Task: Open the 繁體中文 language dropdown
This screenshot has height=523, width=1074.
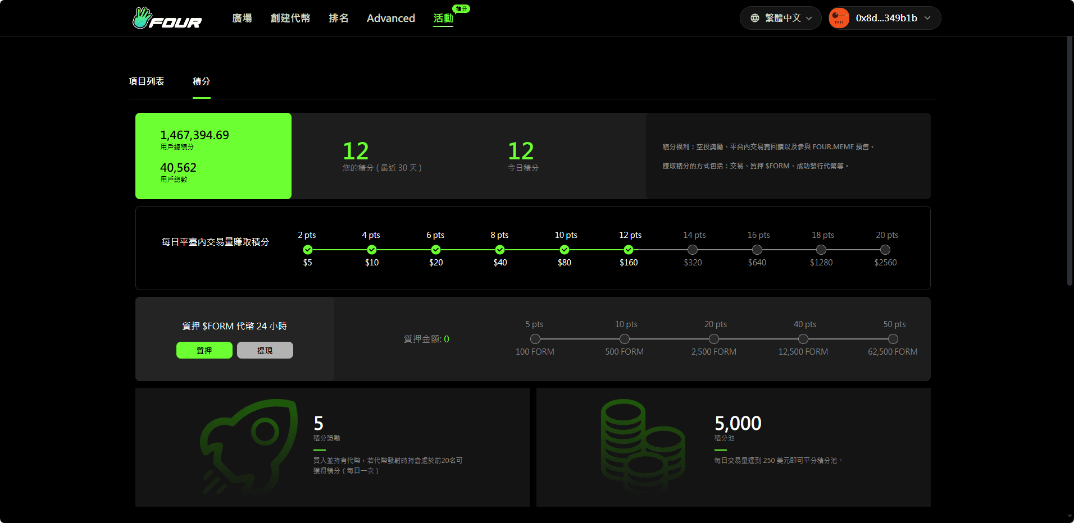Action: [782, 18]
